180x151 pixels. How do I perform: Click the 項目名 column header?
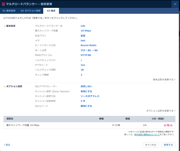(x=10, y=119)
